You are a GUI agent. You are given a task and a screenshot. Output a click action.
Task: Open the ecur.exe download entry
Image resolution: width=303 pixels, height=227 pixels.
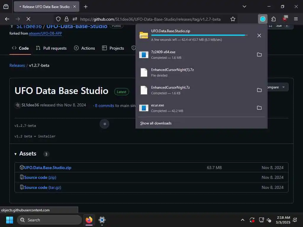195,108
